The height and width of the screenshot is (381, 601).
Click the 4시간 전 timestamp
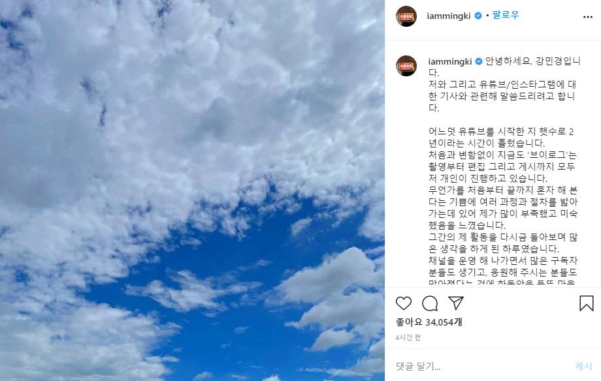point(408,337)
